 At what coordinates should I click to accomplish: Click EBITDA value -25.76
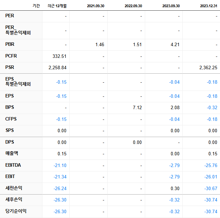tap(211, 165)
